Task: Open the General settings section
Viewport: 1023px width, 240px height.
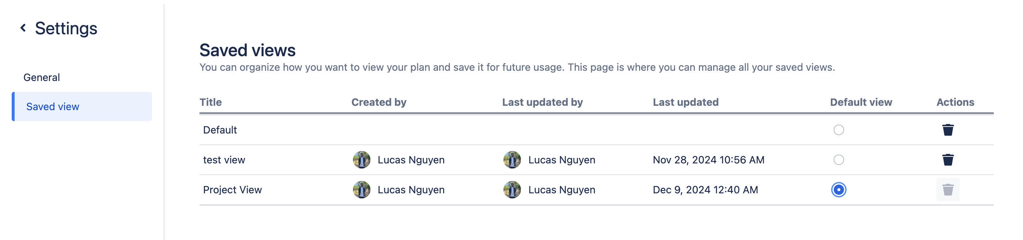Action: pos(42,77)
